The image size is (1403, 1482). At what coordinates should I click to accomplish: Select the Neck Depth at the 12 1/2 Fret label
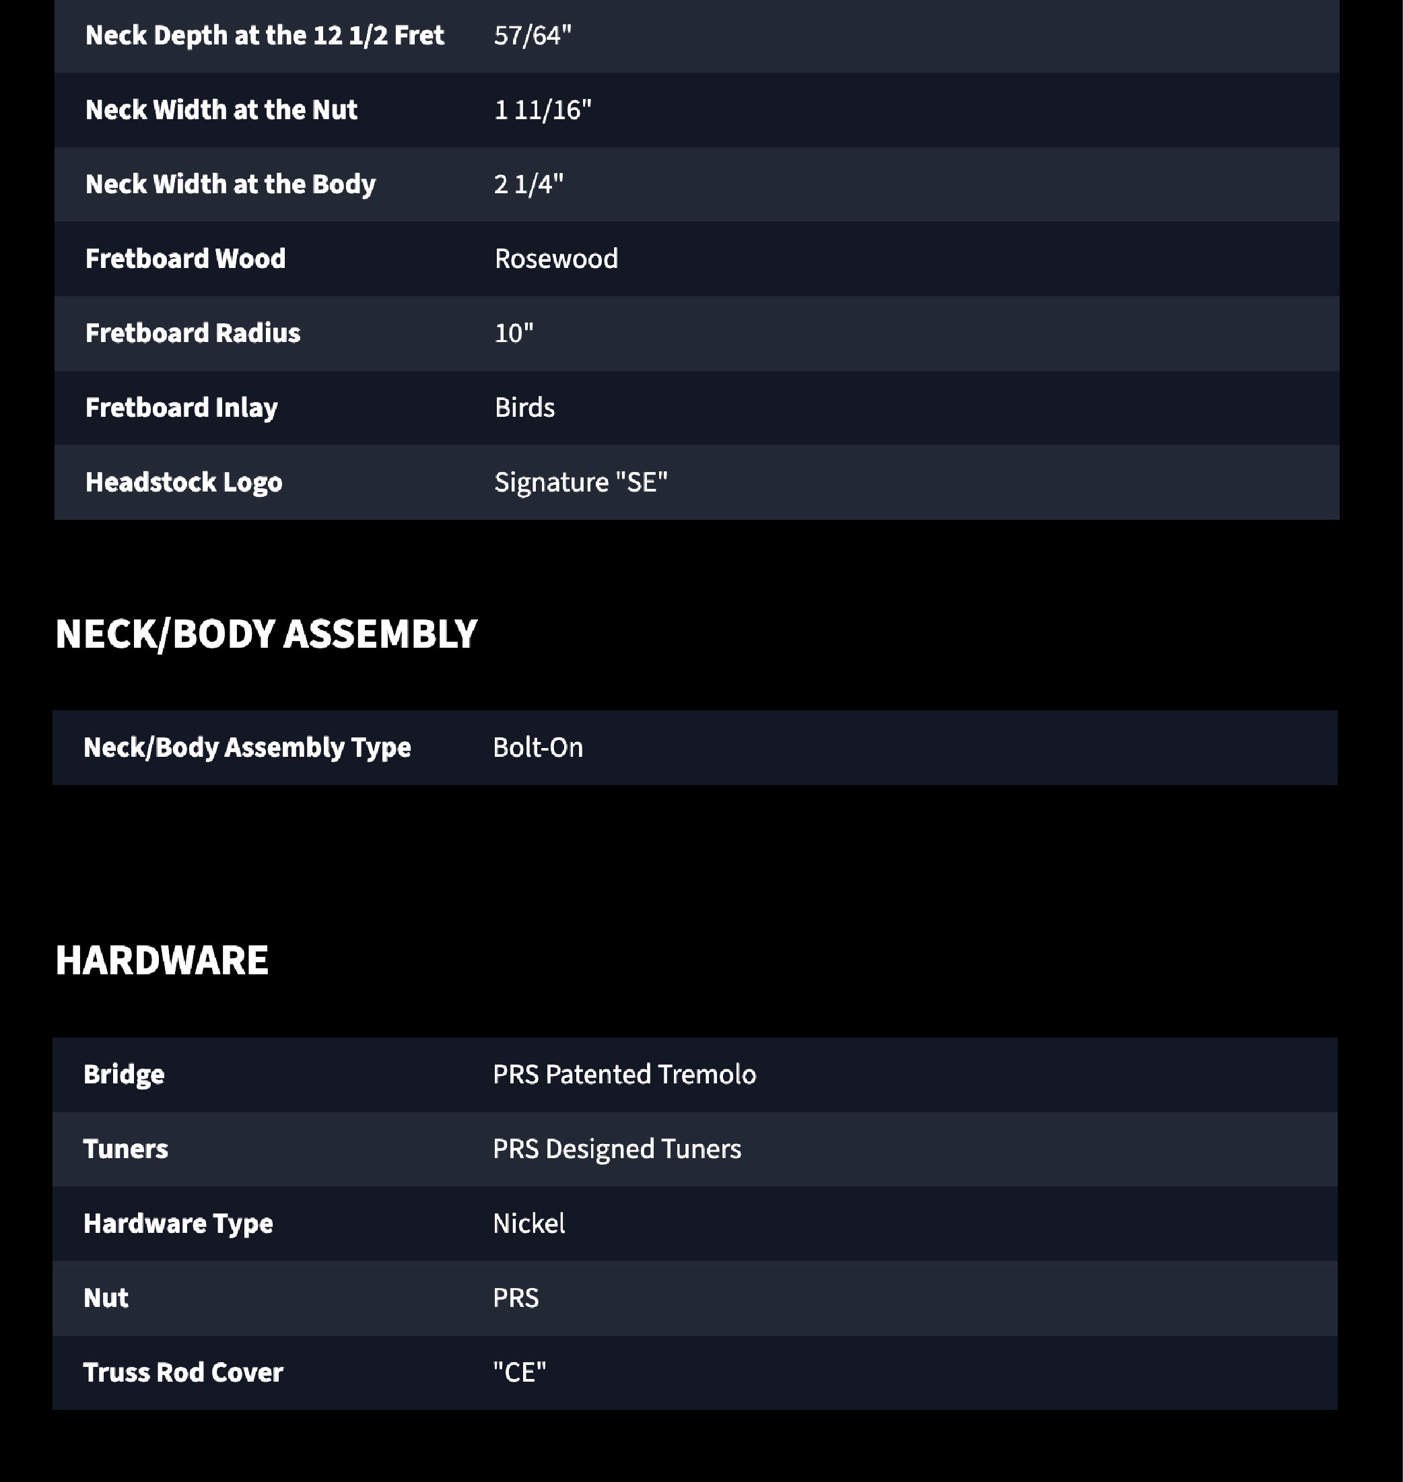(265, 35)
